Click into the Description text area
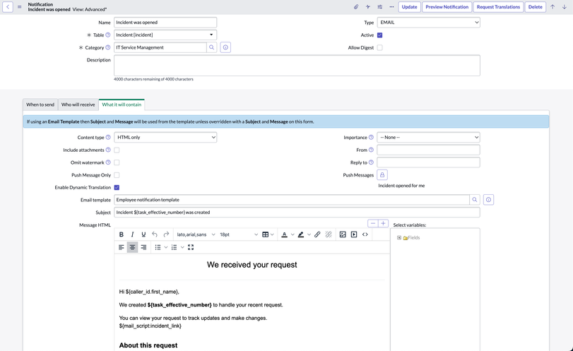573x351 pixels. 297,66
